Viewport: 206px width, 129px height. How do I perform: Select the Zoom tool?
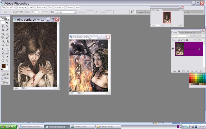click(x=7, y=61)
